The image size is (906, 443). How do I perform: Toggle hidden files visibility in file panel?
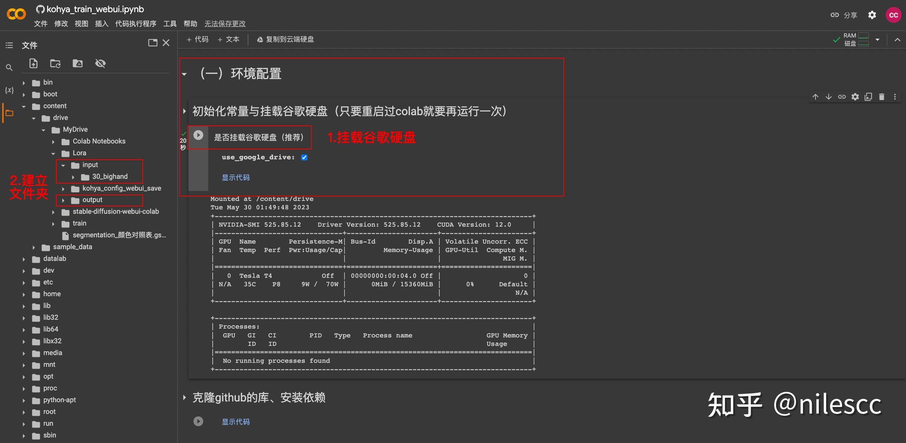100,63
